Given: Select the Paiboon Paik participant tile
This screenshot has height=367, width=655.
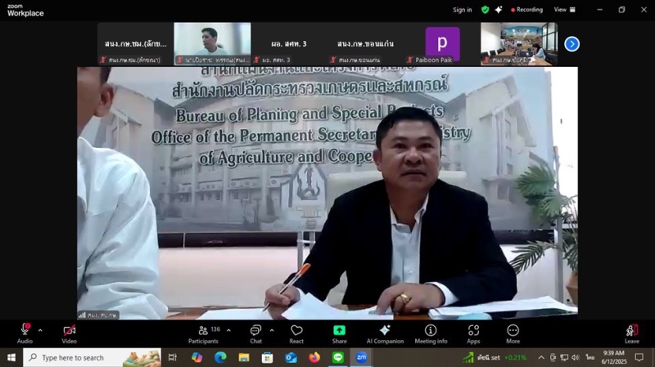Looking at the screenshot, I should [x=442, y=44].
